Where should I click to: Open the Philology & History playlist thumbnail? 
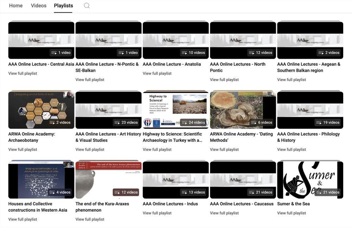310,110
